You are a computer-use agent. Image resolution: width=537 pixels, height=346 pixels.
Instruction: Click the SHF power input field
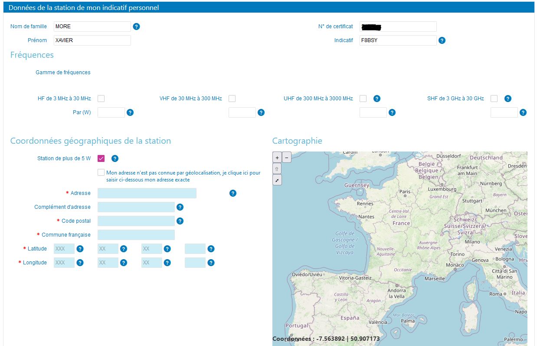click(504, 112)
